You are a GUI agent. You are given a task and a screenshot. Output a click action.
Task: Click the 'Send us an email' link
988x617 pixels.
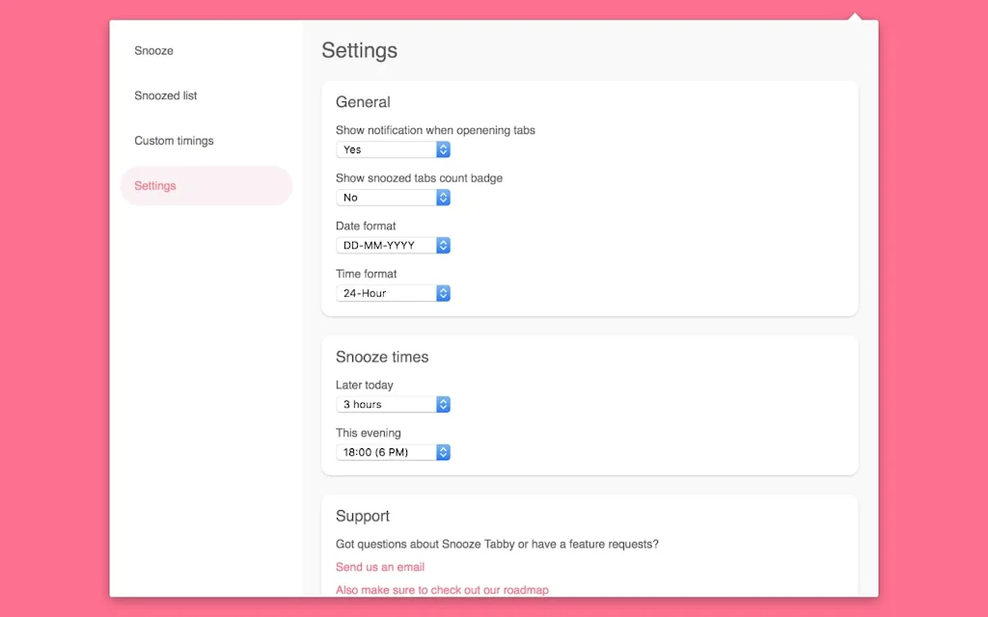point(380,567)
